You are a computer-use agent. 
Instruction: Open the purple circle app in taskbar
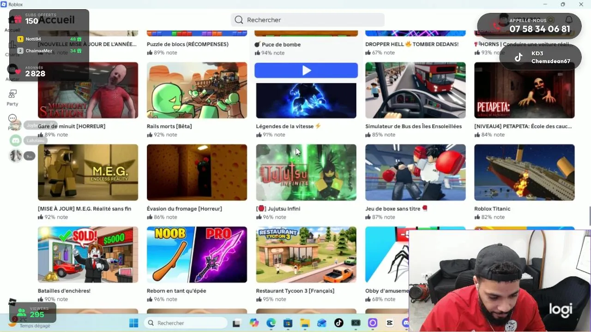373,323
